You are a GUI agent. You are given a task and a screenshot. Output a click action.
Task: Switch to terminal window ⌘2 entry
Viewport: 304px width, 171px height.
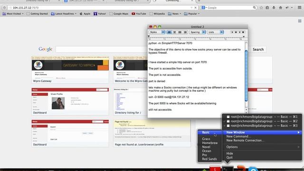[x=262, y=121]
